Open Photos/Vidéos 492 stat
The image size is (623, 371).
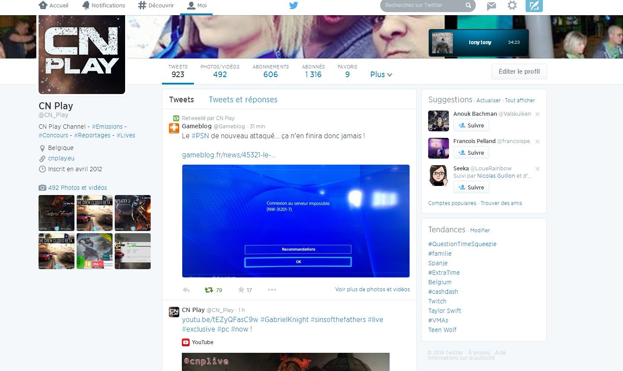point(220,71)
